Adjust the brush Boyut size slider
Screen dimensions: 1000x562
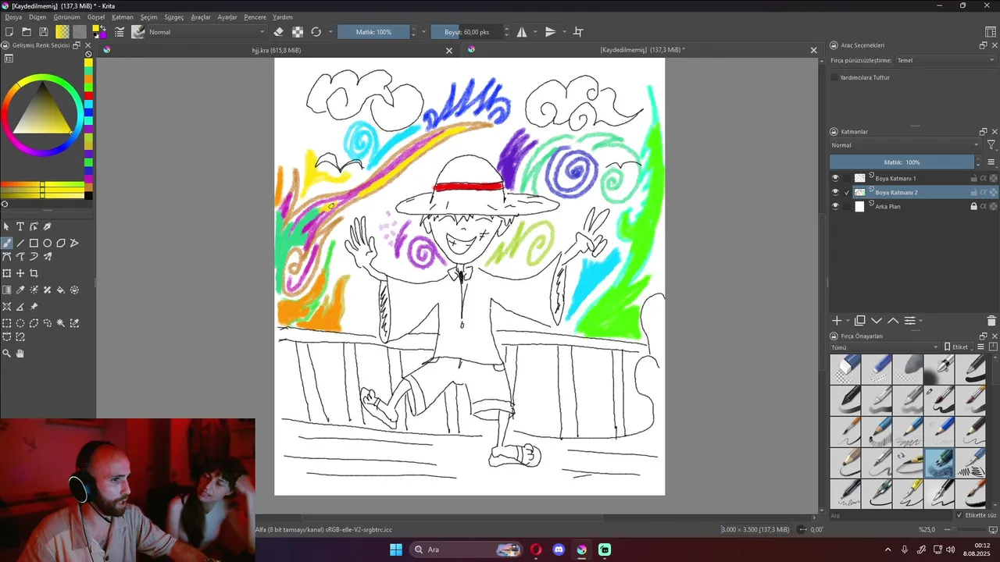coord(466,32)
